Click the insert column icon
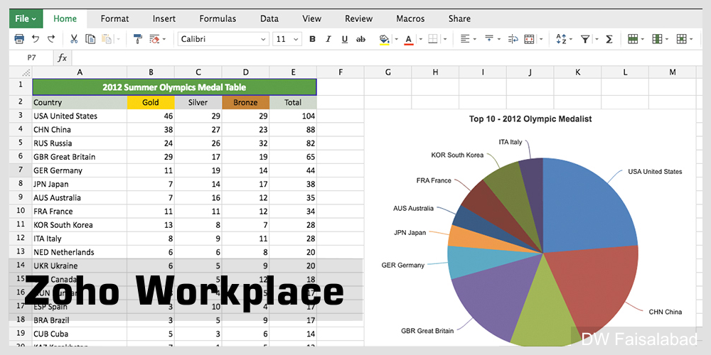The width and height of the screenshot is (711, 355). pos(657,39)
